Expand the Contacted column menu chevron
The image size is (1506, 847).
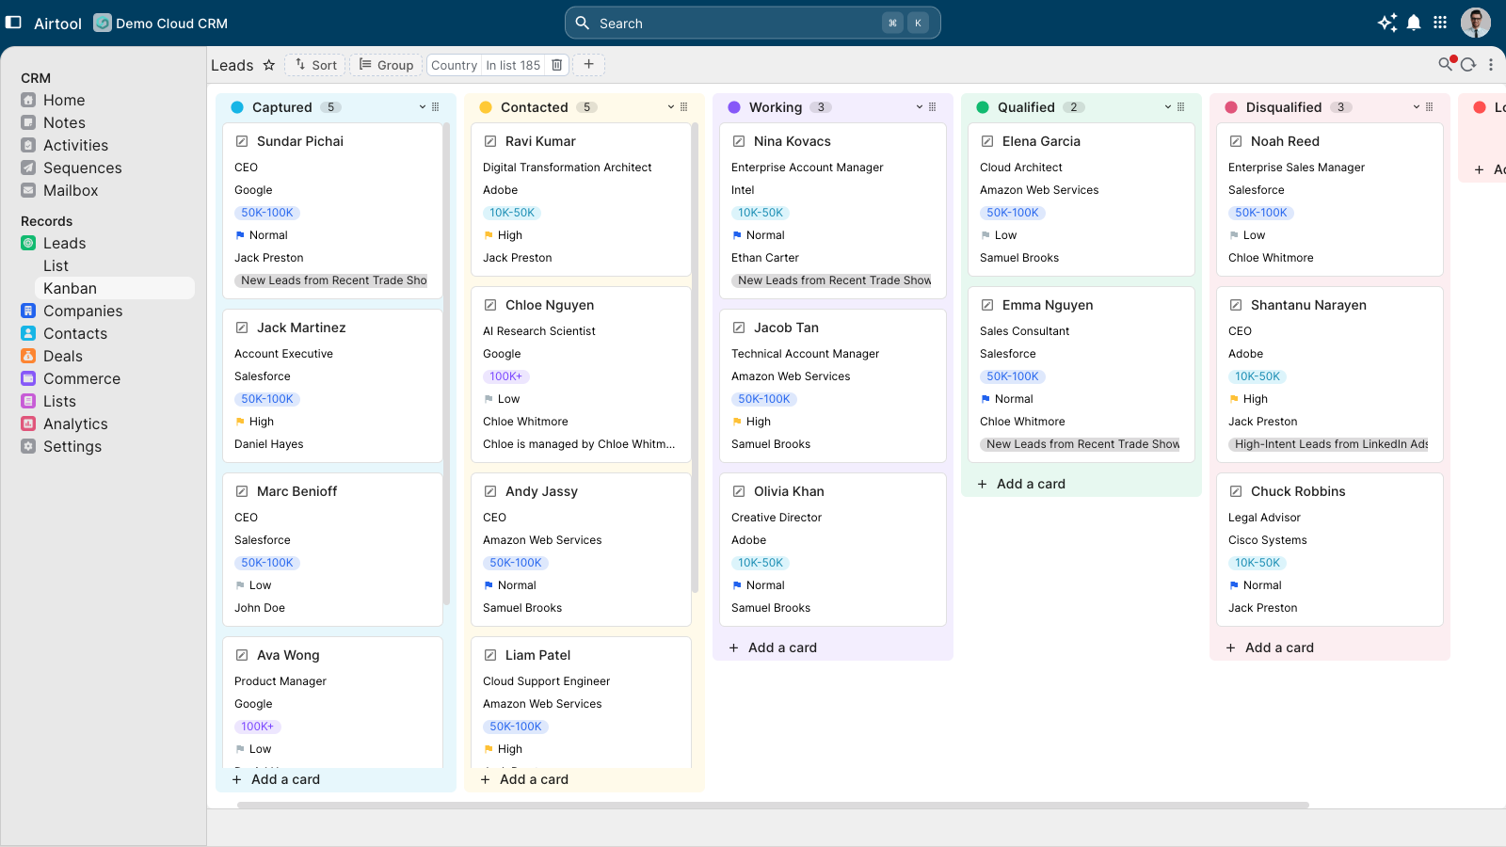(x=671, y=107)
